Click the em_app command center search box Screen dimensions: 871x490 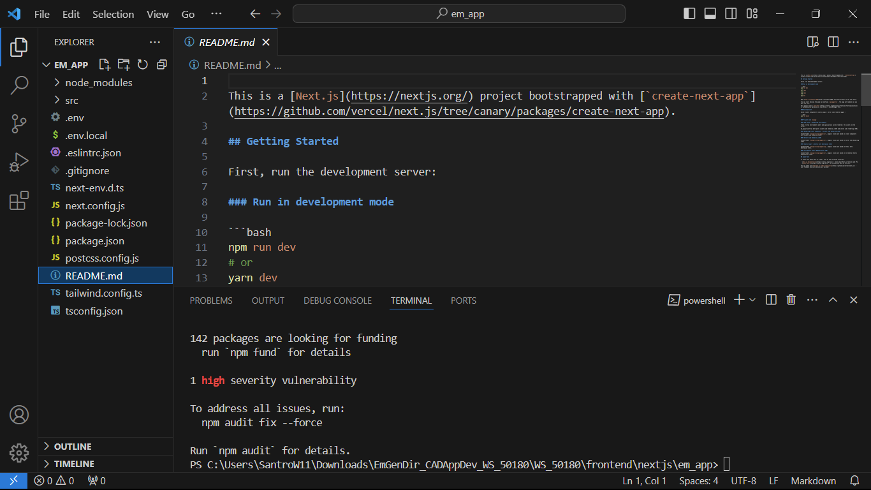tap(458, 13)
